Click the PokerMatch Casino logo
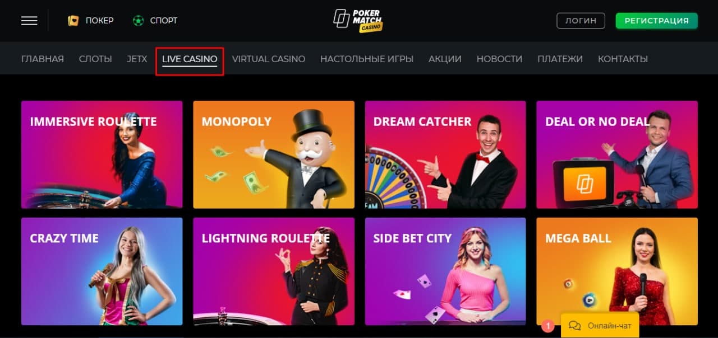 click(x=358, y=21)
